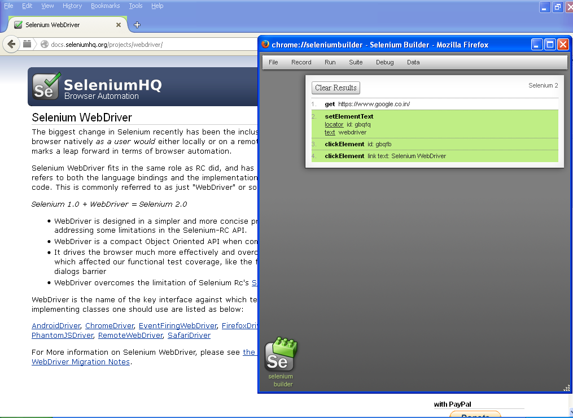573x418 pixels.
Task: Click the browser back arrow button
Action: click(11, 44)
